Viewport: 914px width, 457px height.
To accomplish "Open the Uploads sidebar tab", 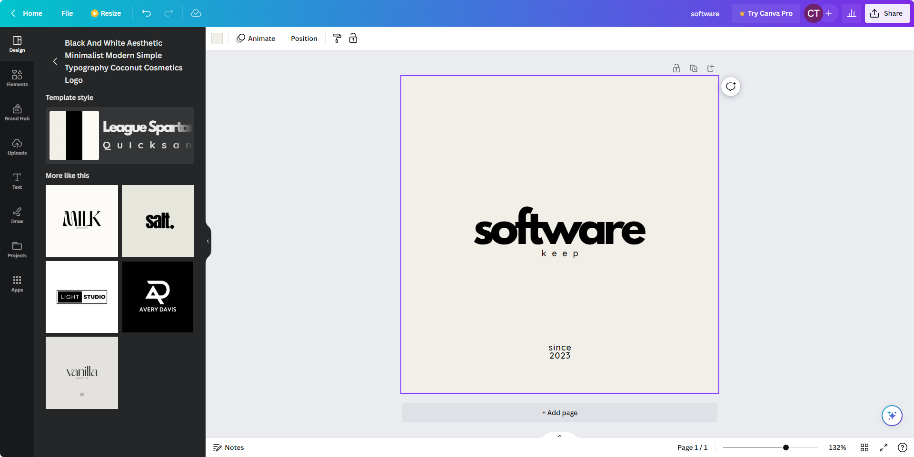I will tap(17, 147).
